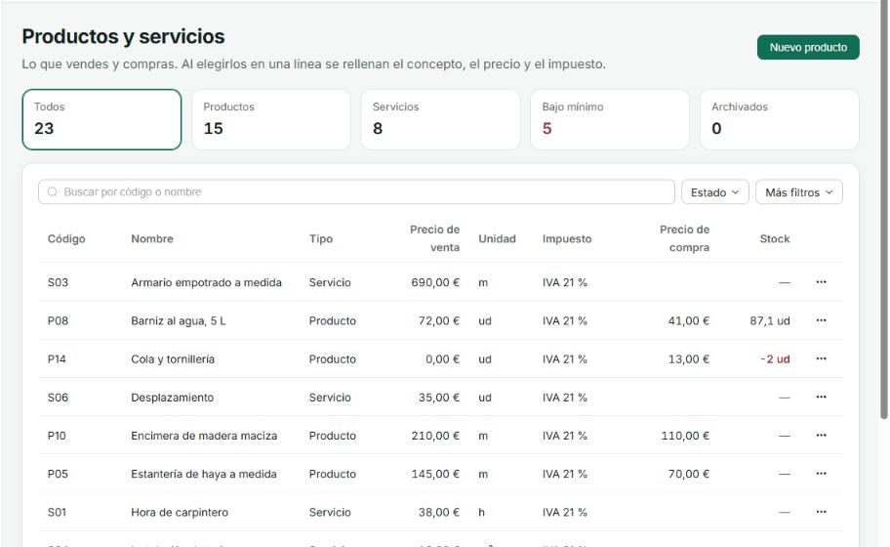
Task: Select code P14 cell
Action: (x=57, y=359)
